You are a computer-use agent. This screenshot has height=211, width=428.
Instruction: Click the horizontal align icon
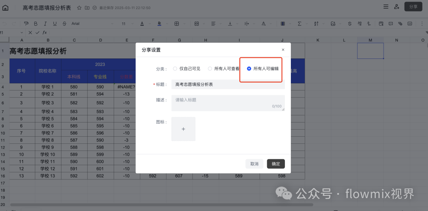coord(213,24)
